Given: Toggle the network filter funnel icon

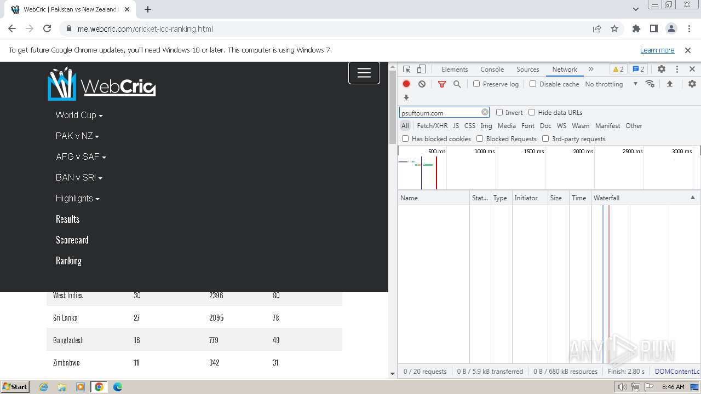Looking at the screenshot, I should [x=442, y=84].
